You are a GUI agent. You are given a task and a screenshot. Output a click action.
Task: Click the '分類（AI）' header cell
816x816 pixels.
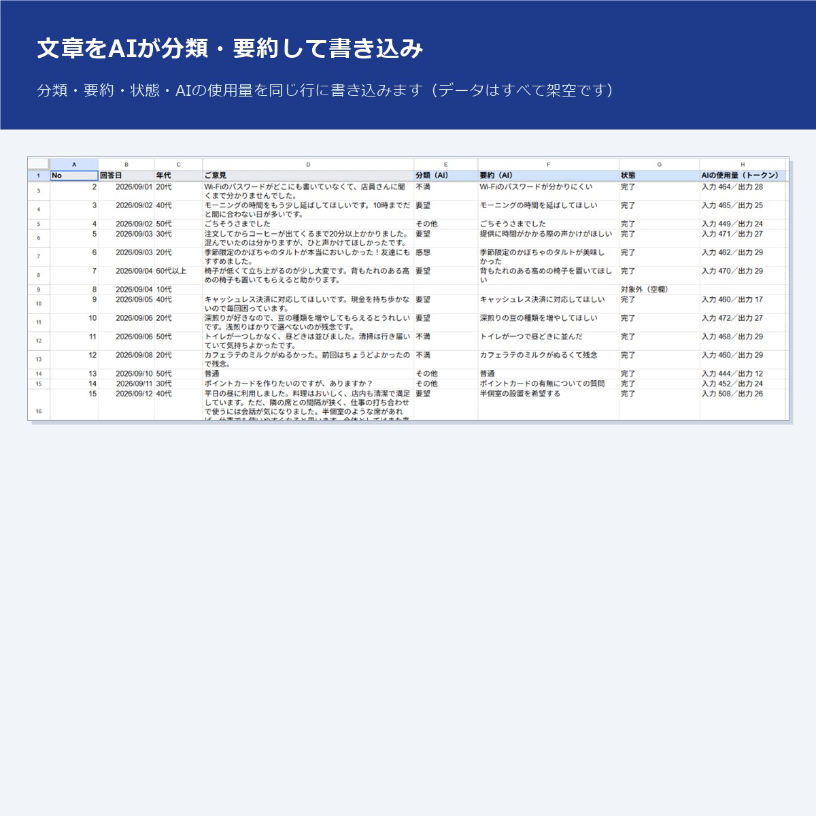click(x=445, y=175)
